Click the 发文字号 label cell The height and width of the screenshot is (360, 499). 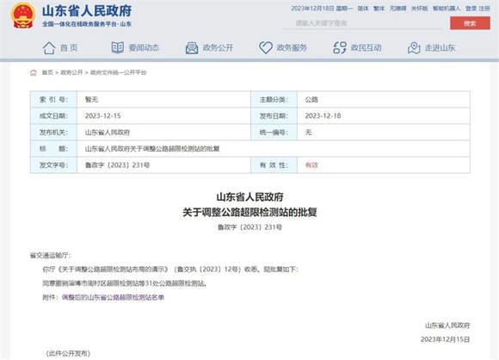click(x=54, y=165)
